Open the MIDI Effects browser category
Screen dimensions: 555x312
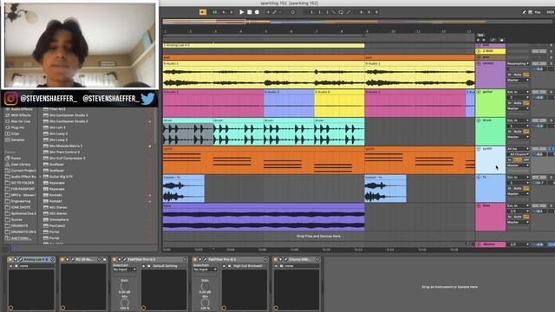17,115
